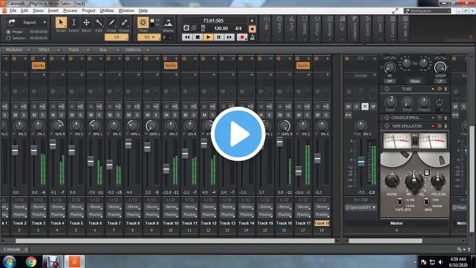Screen dimensions: 476x268
Task: Choose the Move tool
Action: click(86, 23)
